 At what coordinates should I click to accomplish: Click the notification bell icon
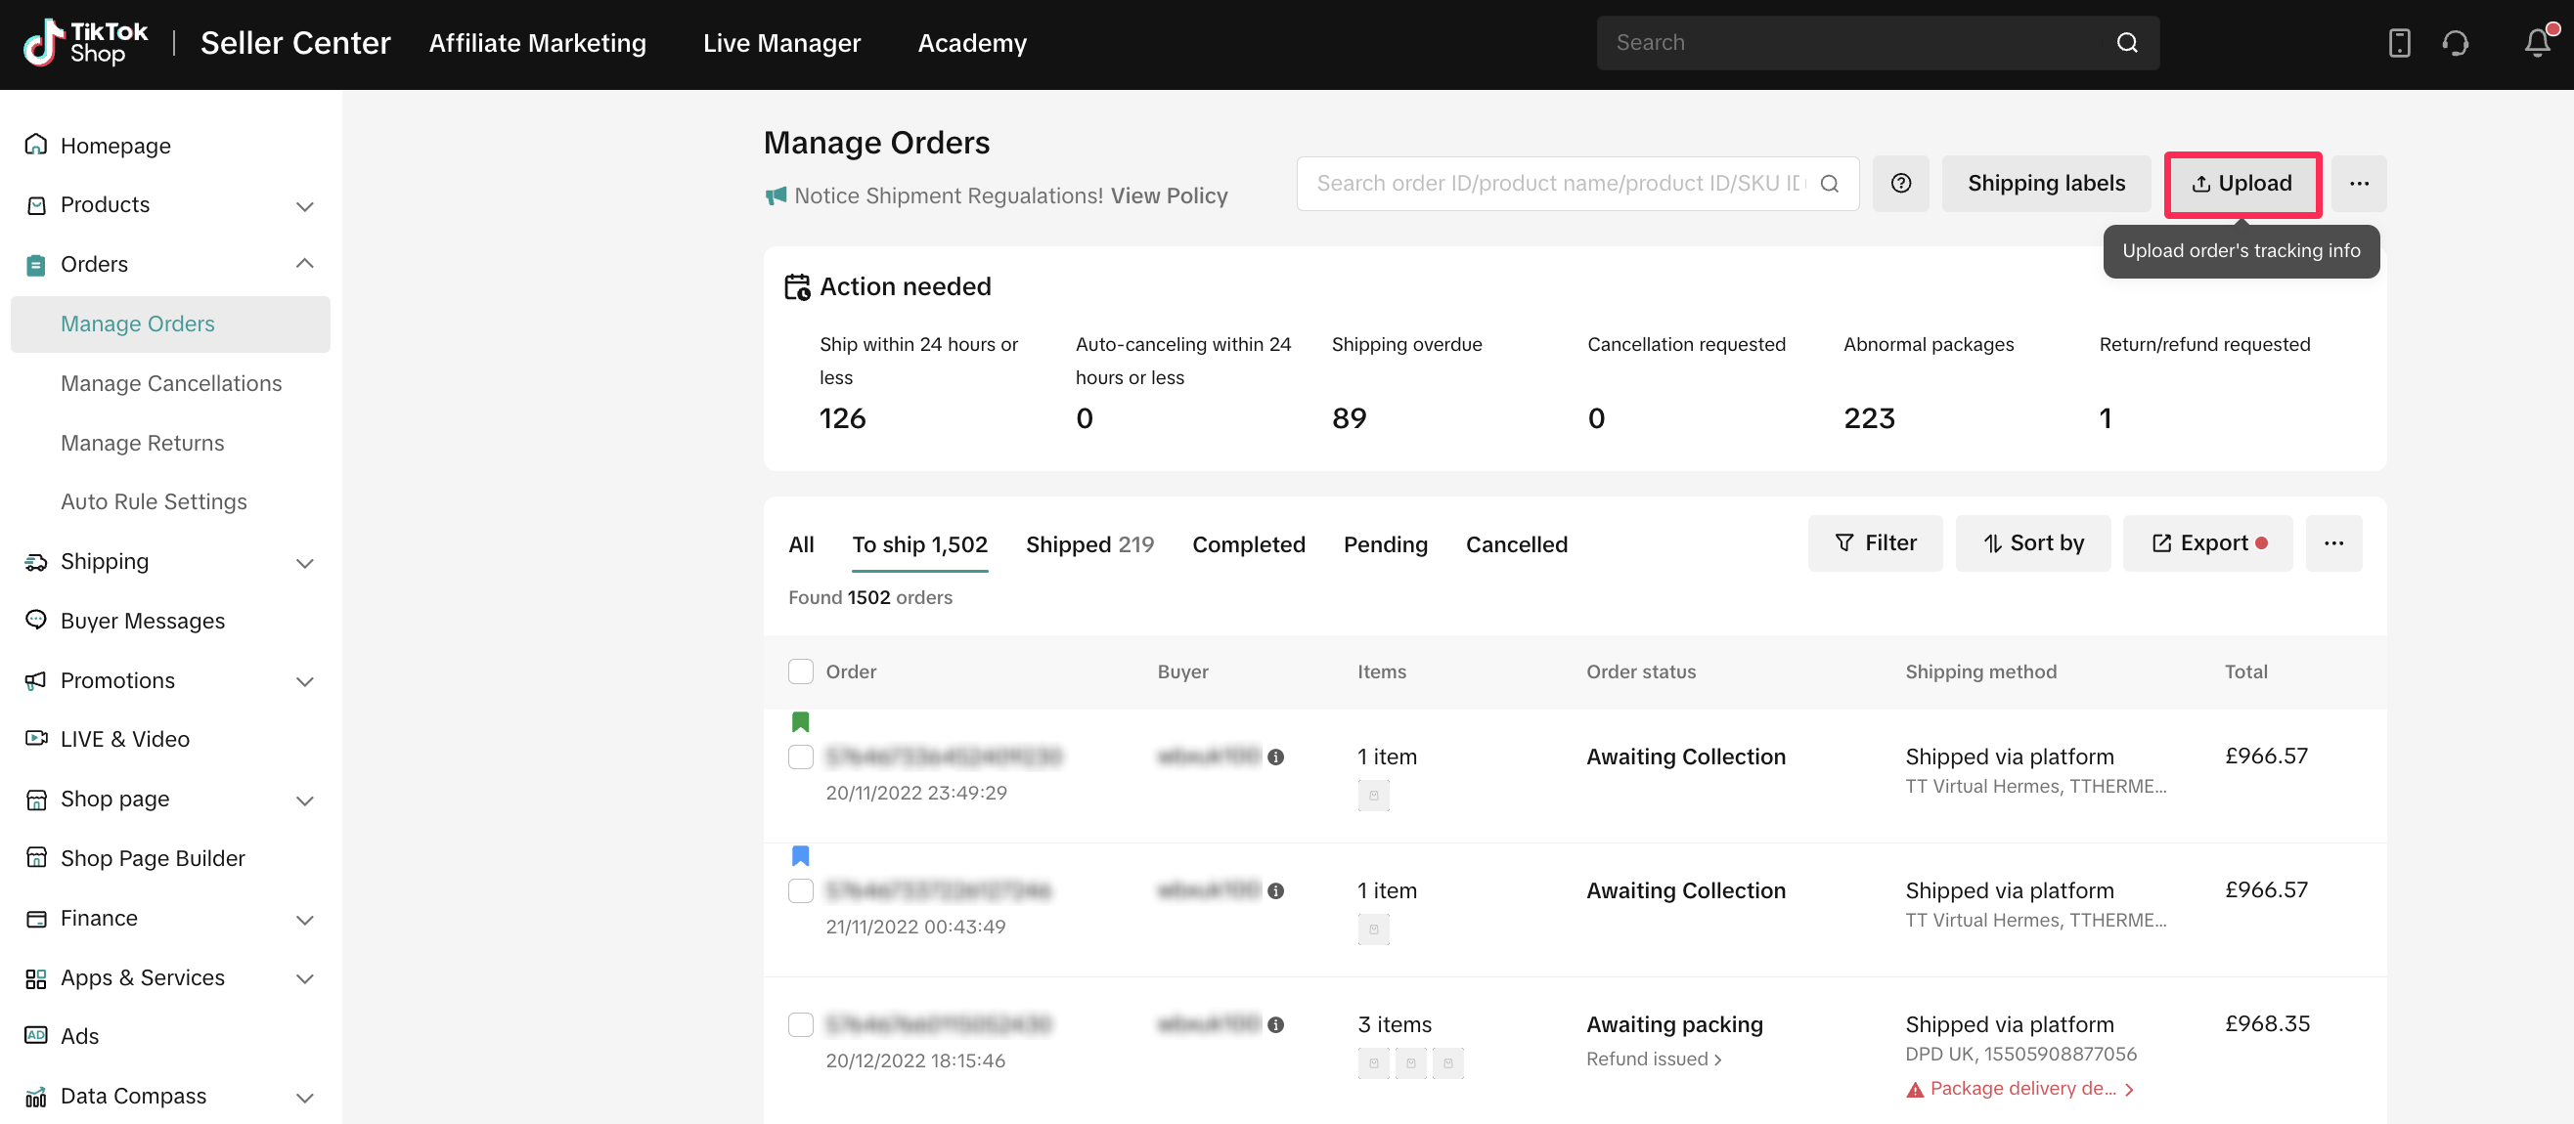[x=2536, y=43]
